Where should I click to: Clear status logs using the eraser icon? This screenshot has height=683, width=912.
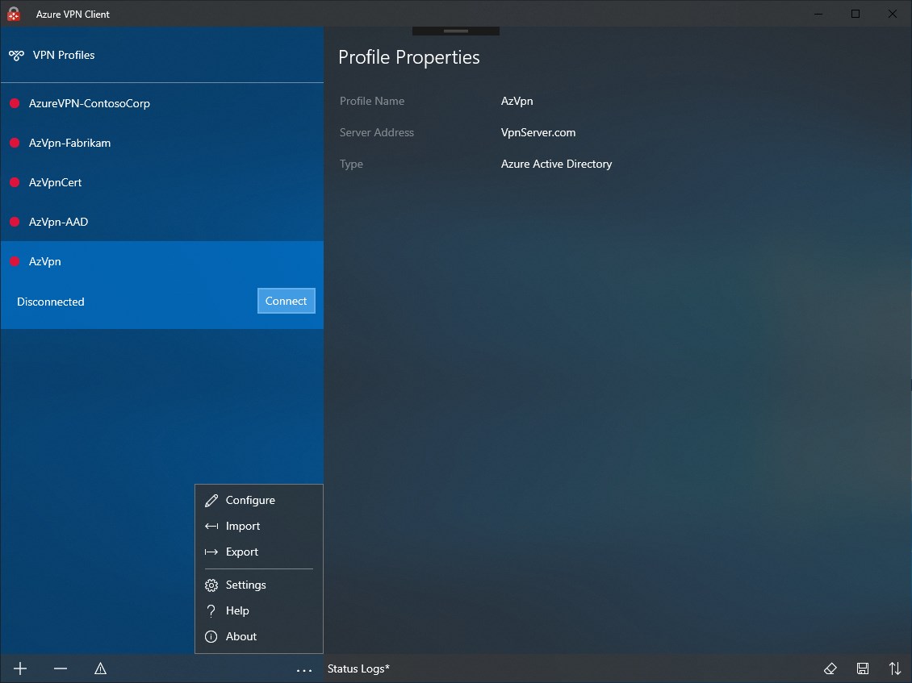click(830, 668)
